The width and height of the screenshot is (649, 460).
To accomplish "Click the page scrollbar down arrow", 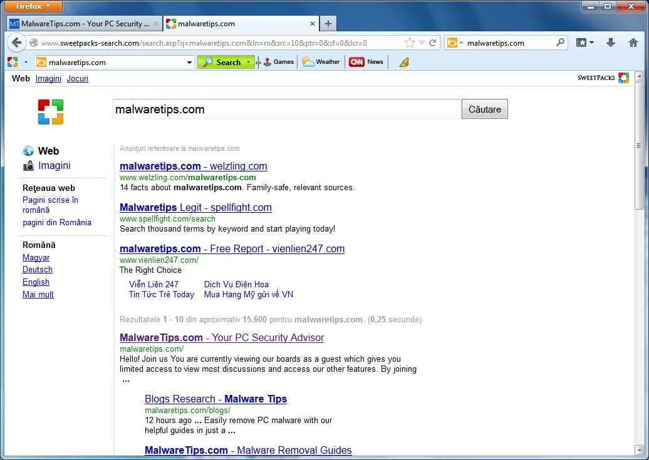I will click(639, 449).
